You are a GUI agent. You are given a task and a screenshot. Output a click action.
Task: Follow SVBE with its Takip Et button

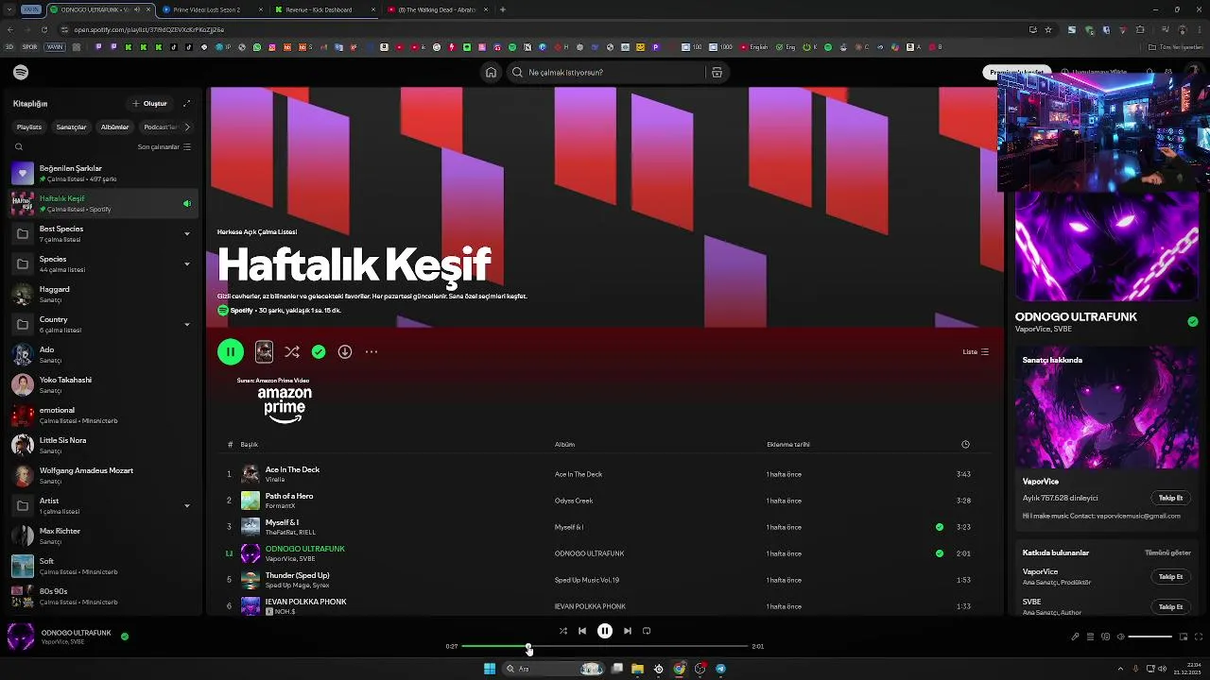tap(1170, 606)
